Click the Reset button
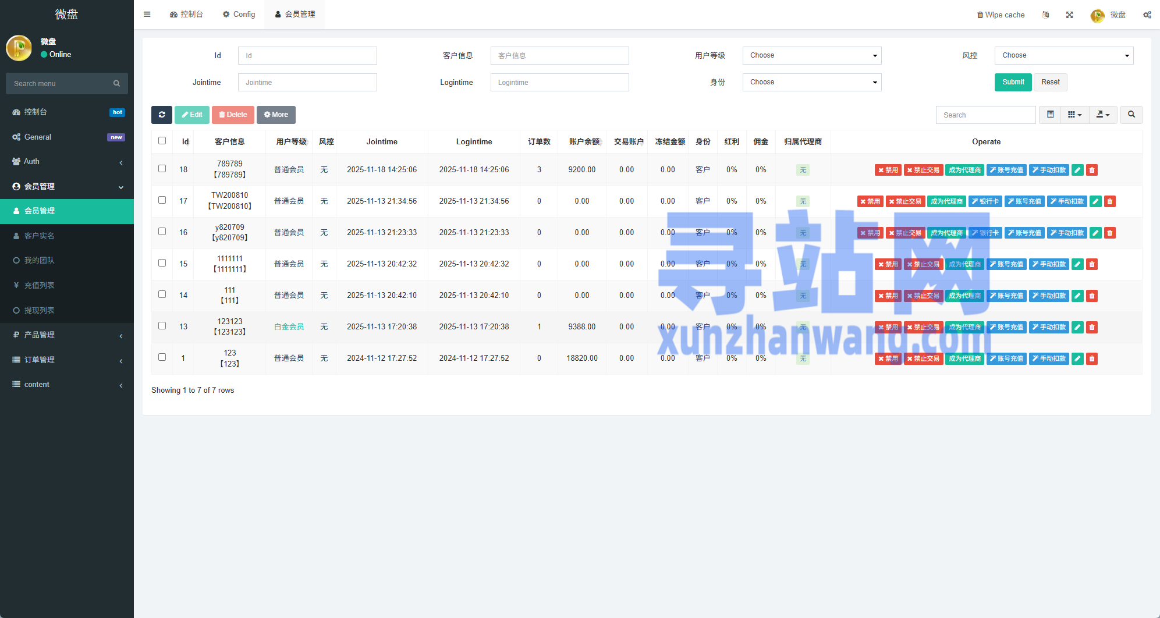The width and height of the screenshot is (1160, 618). pyautogui.click(x=1050, y=82)
